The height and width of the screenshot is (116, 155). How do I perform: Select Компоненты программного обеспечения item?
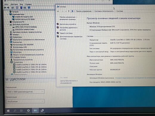tap(29, 40)
